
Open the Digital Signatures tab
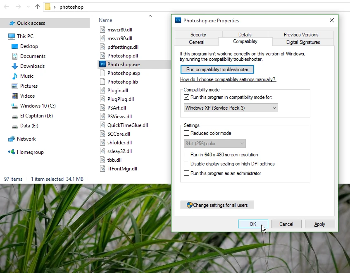click(x=303, y=42)
